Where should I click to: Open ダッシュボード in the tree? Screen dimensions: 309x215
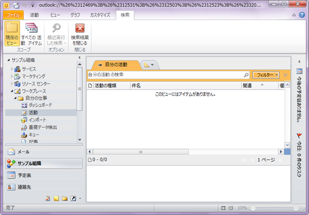40,105
